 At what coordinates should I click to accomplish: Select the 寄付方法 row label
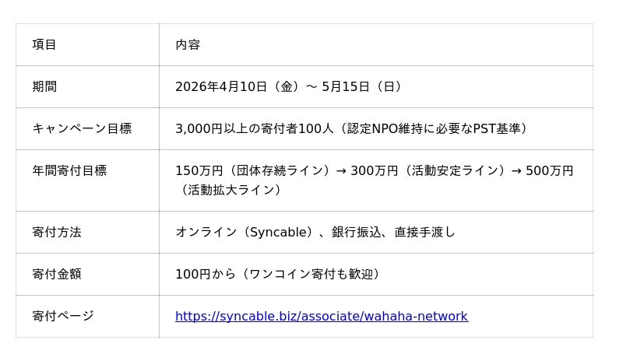pyautogui.click(x=57, y=232)
